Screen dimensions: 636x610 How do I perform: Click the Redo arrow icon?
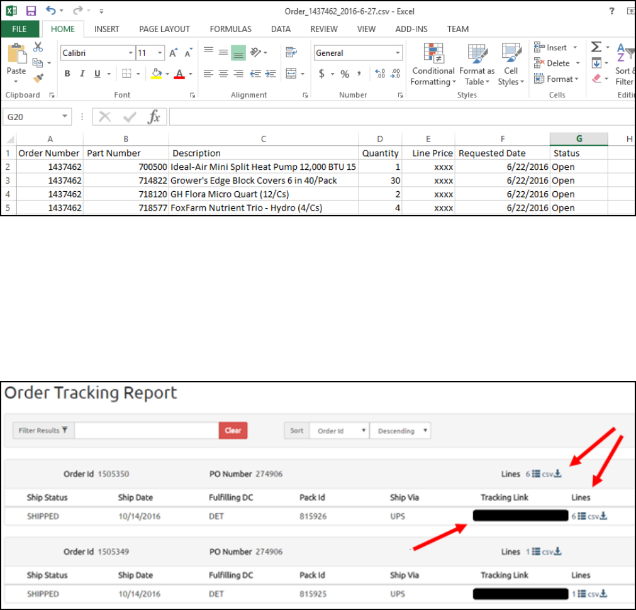pyautogui.click(x=78, y=11)
